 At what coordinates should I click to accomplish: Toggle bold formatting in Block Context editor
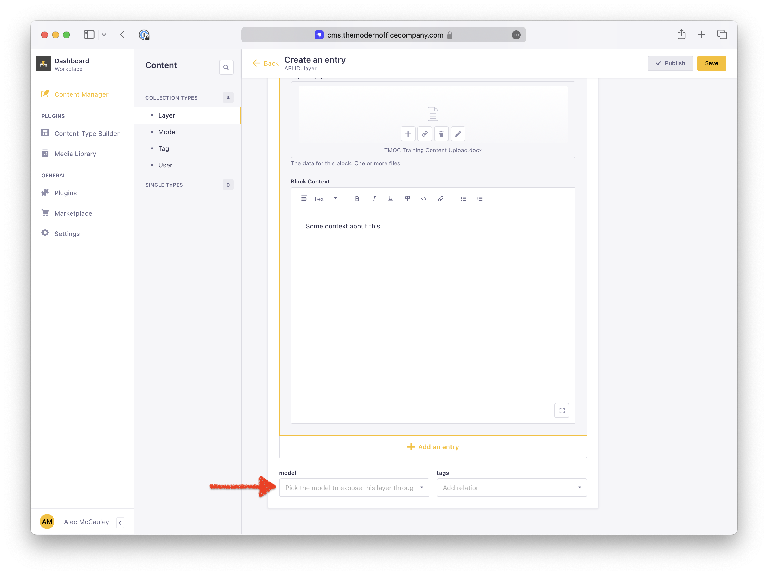[x=357, y=199]
